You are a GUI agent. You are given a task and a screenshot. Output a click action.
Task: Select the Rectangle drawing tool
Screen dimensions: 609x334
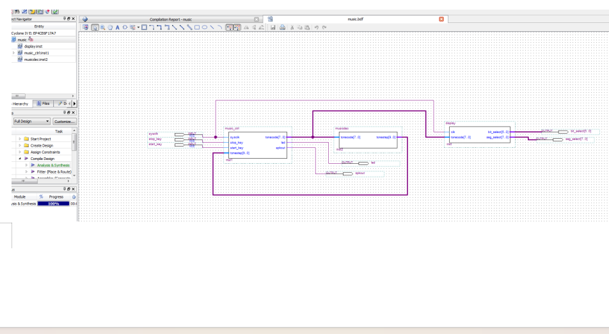197,28
